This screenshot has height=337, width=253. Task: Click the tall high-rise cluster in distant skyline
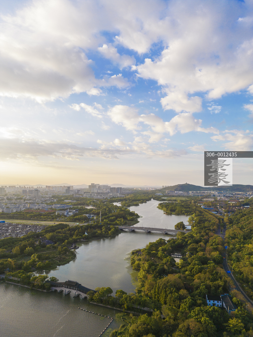94,188
